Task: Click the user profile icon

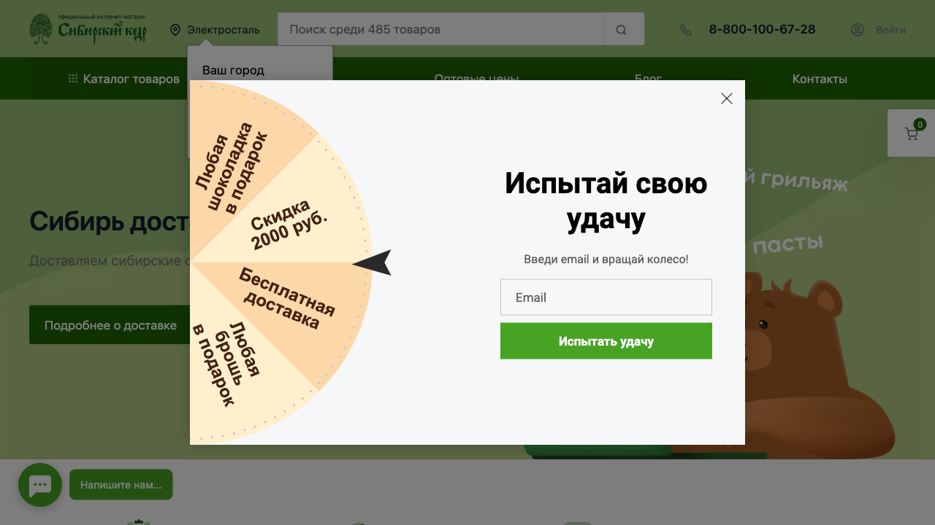Action: pos(858,30)
